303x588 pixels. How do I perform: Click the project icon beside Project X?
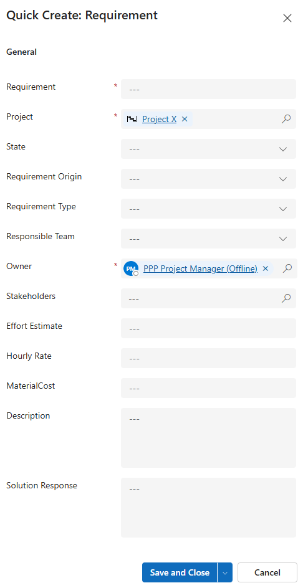coord(132,119)
